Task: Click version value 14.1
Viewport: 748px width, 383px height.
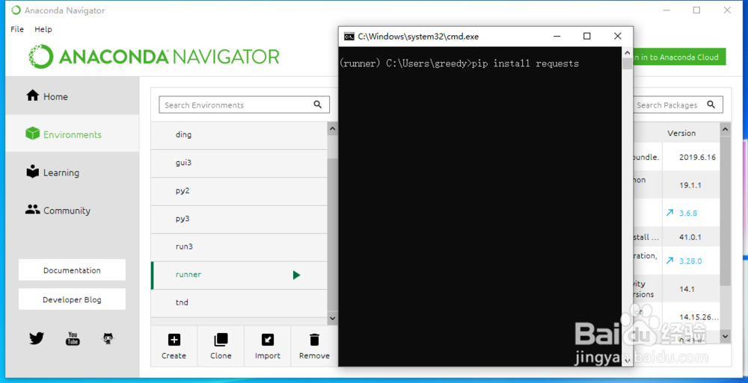Action: [687, 289]
